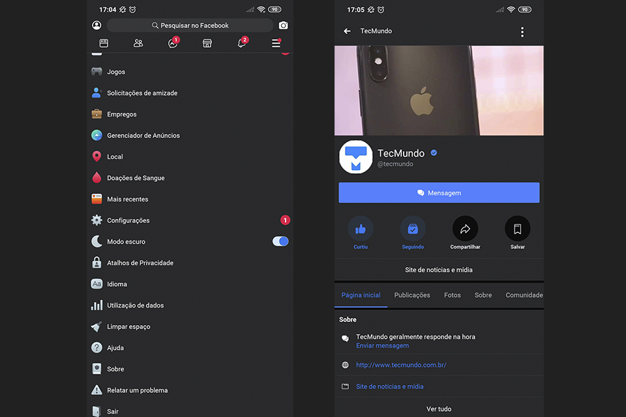The image size is (626, 417).
Task: Toggle the Seguindo follow button
Action: coord(413,233)
